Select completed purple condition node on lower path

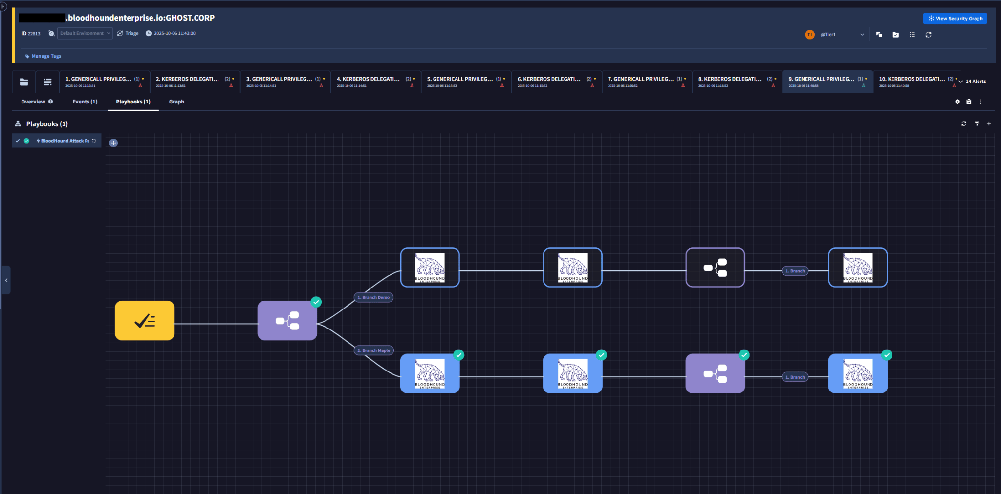pyautogui.click(x=716, y=373)
